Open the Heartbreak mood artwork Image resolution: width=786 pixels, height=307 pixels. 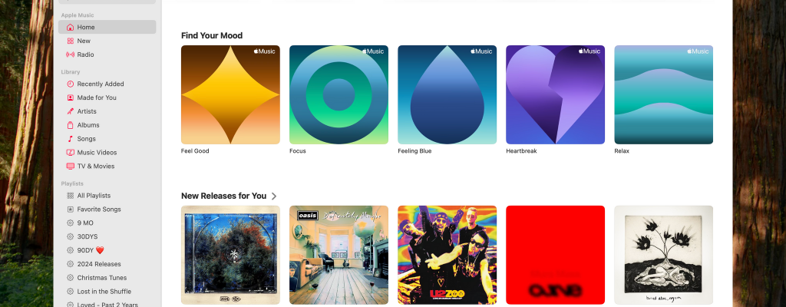tap(556, 95)
